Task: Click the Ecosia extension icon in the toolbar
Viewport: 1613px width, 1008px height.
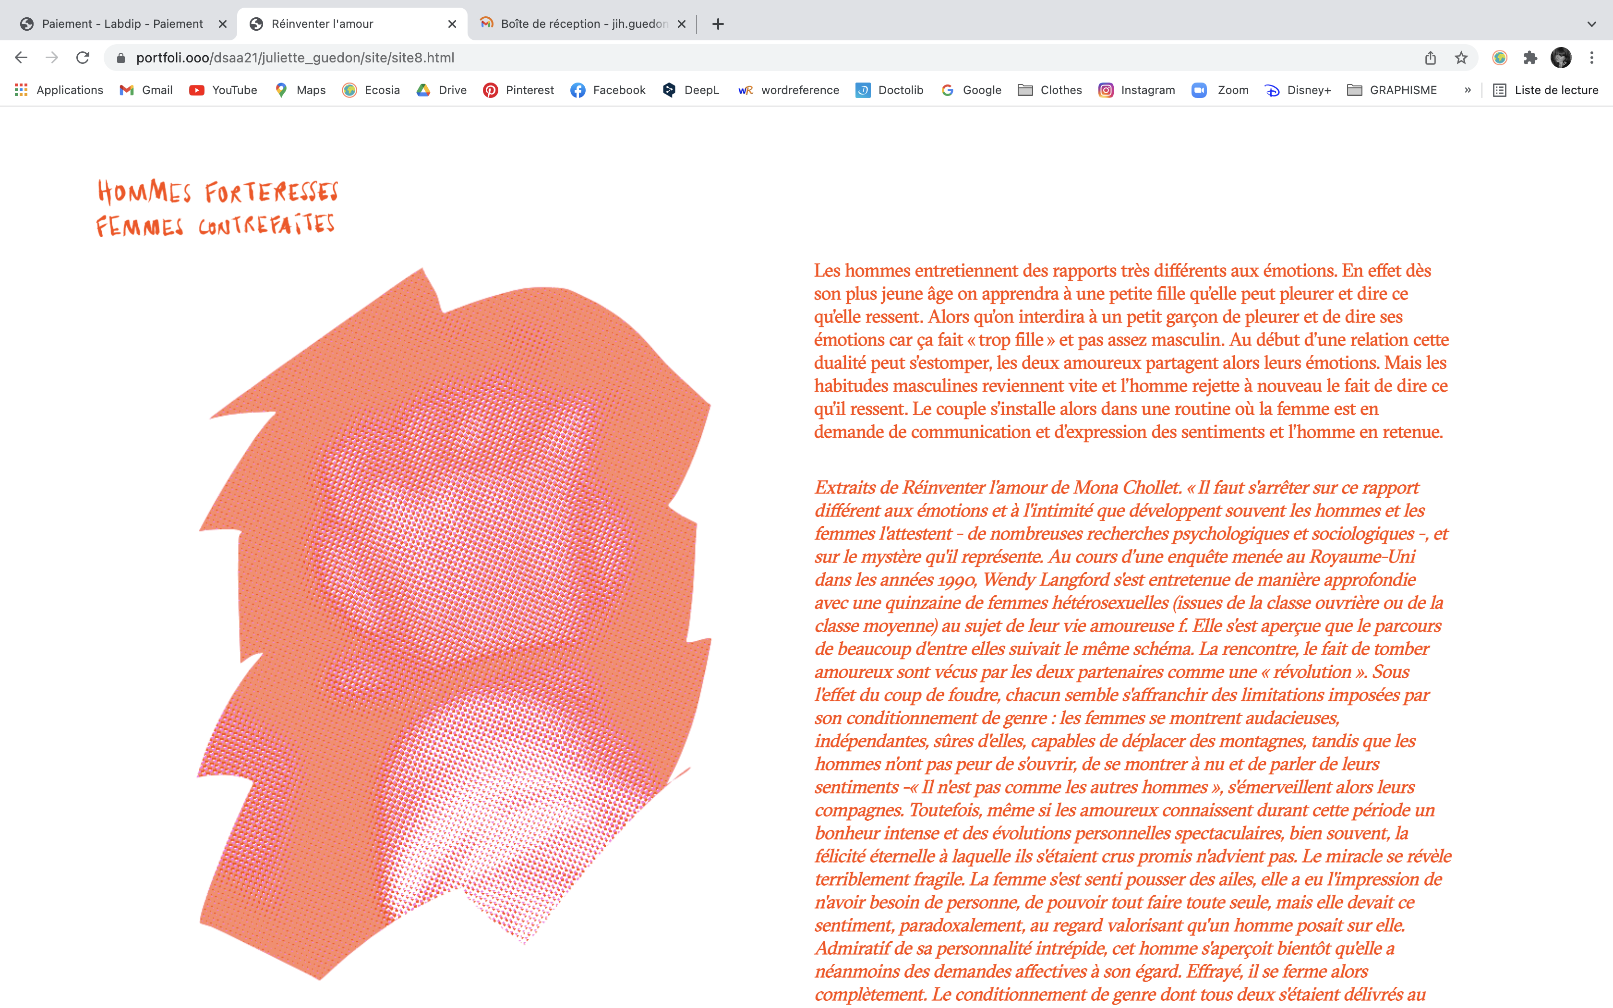Action: click(1500, 58)
